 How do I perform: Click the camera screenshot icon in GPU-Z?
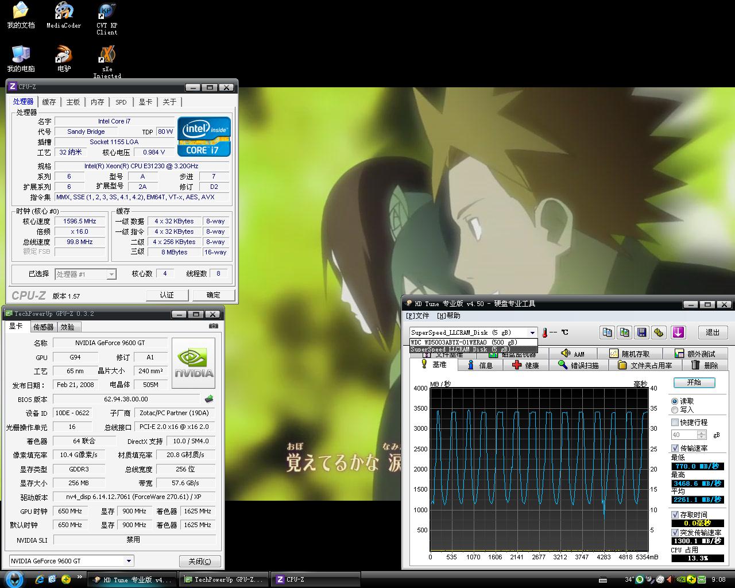(x=214, y=326)
